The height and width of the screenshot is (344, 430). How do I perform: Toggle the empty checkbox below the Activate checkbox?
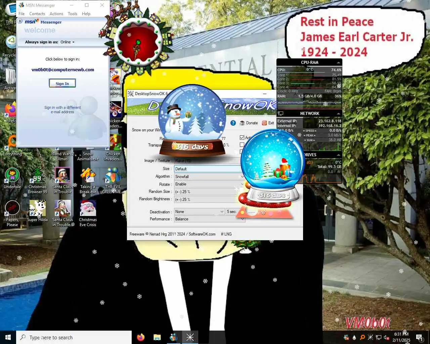tap(242, 145)
